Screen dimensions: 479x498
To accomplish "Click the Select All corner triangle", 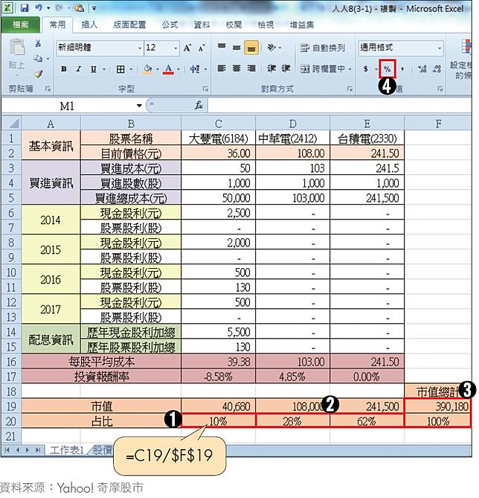I will click(x=12, y=124).
